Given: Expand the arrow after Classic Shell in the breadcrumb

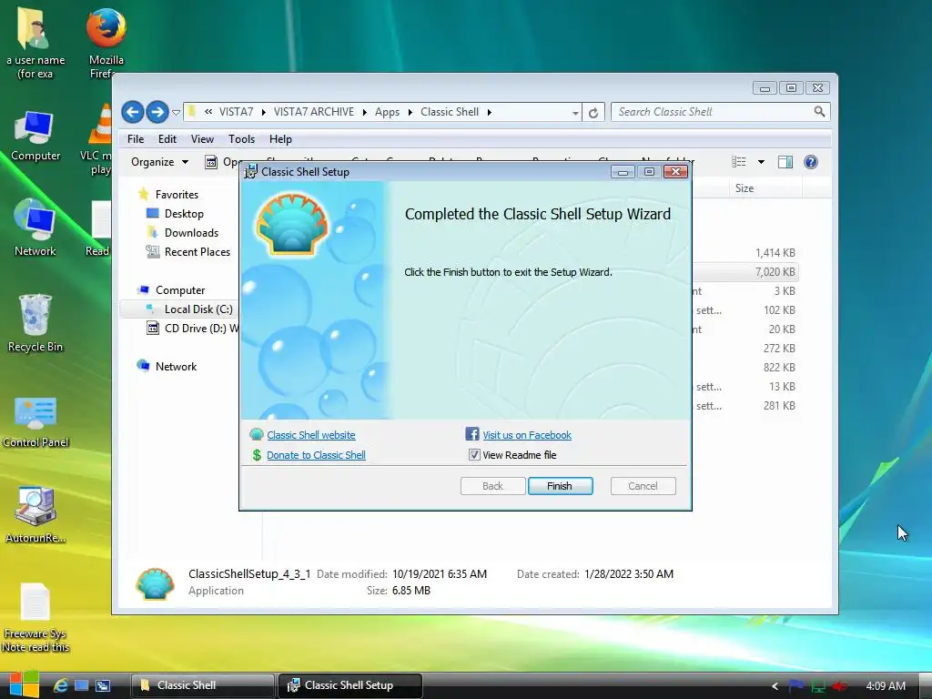Looking at the screenshot, I should point(489,112).
